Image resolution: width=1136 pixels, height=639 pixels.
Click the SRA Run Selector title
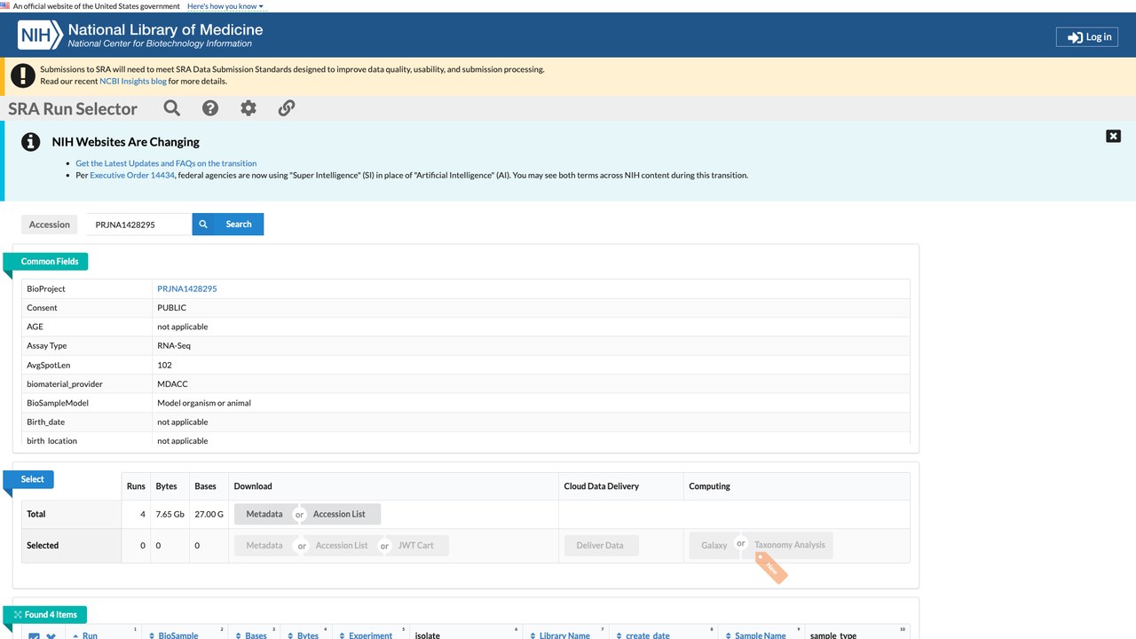[73, 109]
